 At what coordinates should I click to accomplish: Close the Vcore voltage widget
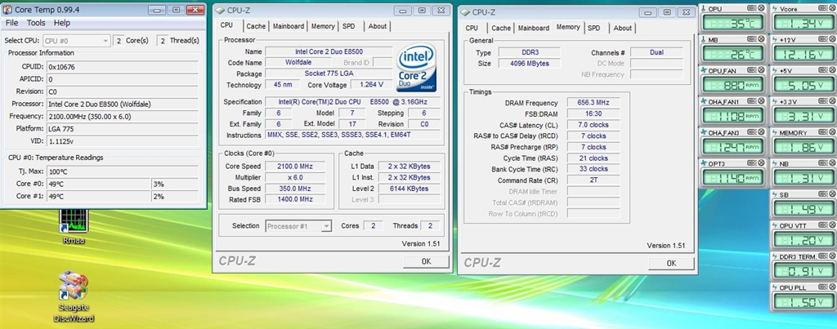[831, 8]
